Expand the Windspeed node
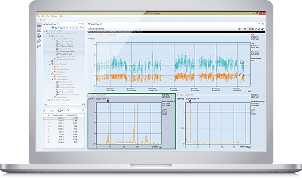 coord(52,72)
